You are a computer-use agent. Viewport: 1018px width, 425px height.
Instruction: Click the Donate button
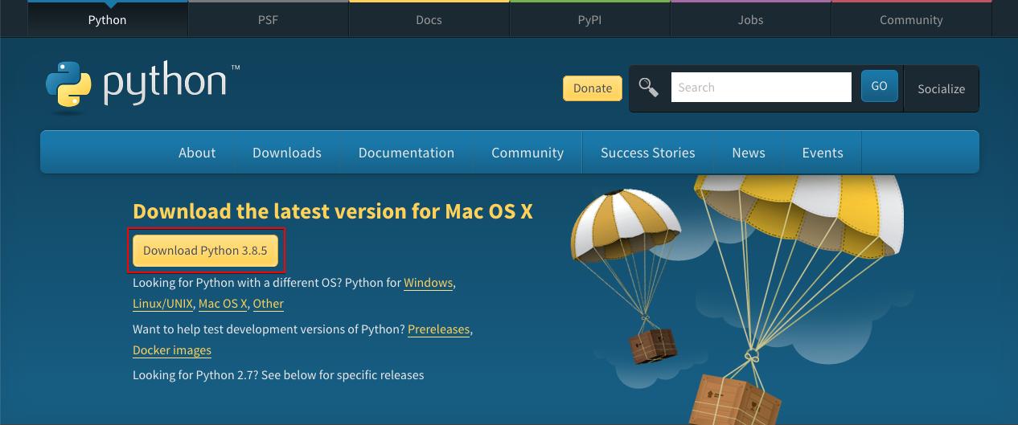point(593,88)
